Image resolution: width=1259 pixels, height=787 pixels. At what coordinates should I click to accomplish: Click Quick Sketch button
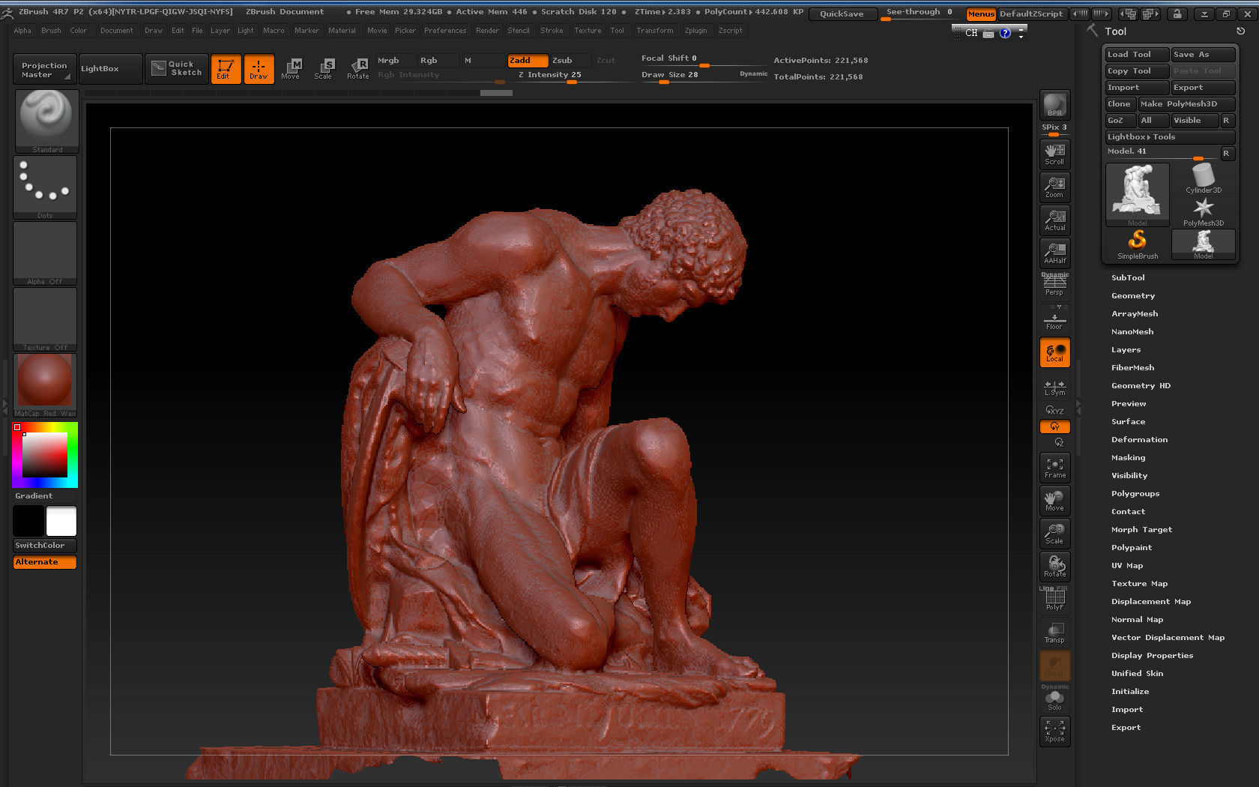pos(177,69)
